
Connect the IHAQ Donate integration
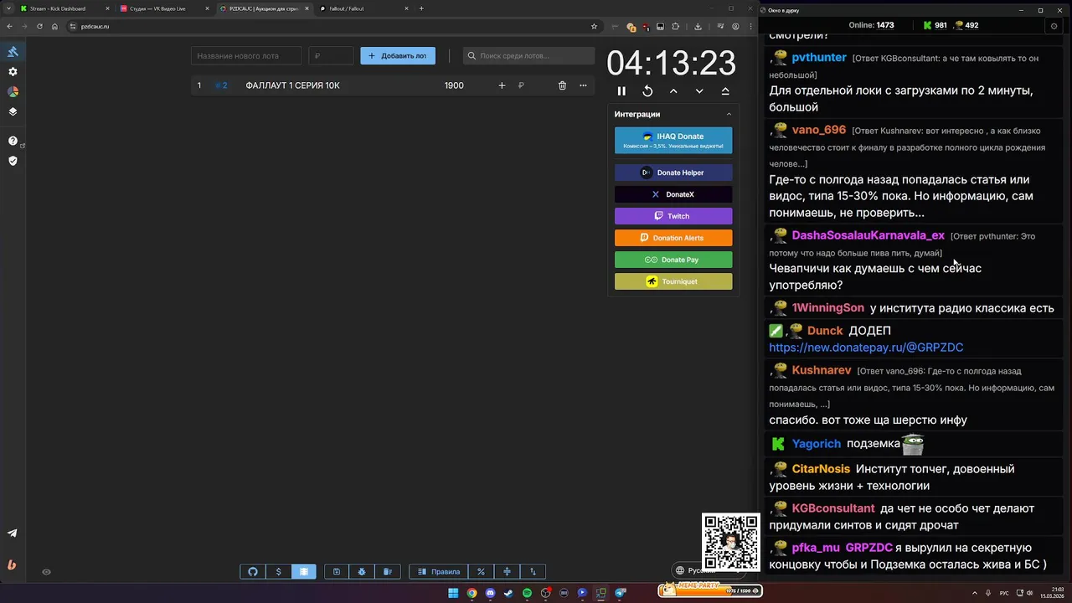tap(673, 140)
